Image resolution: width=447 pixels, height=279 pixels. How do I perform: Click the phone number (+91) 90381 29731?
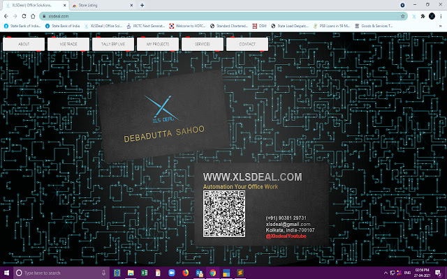click(286, 218)
